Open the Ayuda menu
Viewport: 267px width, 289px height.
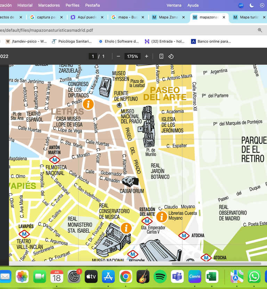[193, 5]
